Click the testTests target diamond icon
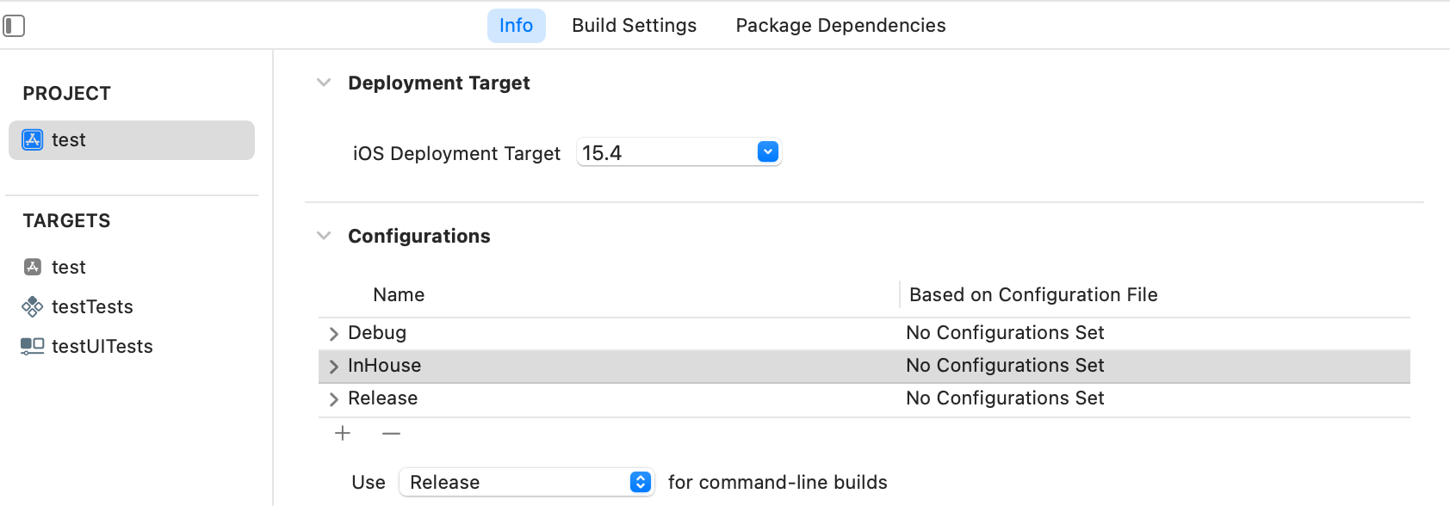Viewport: 1450px width, 506px height. pos(33,306)
